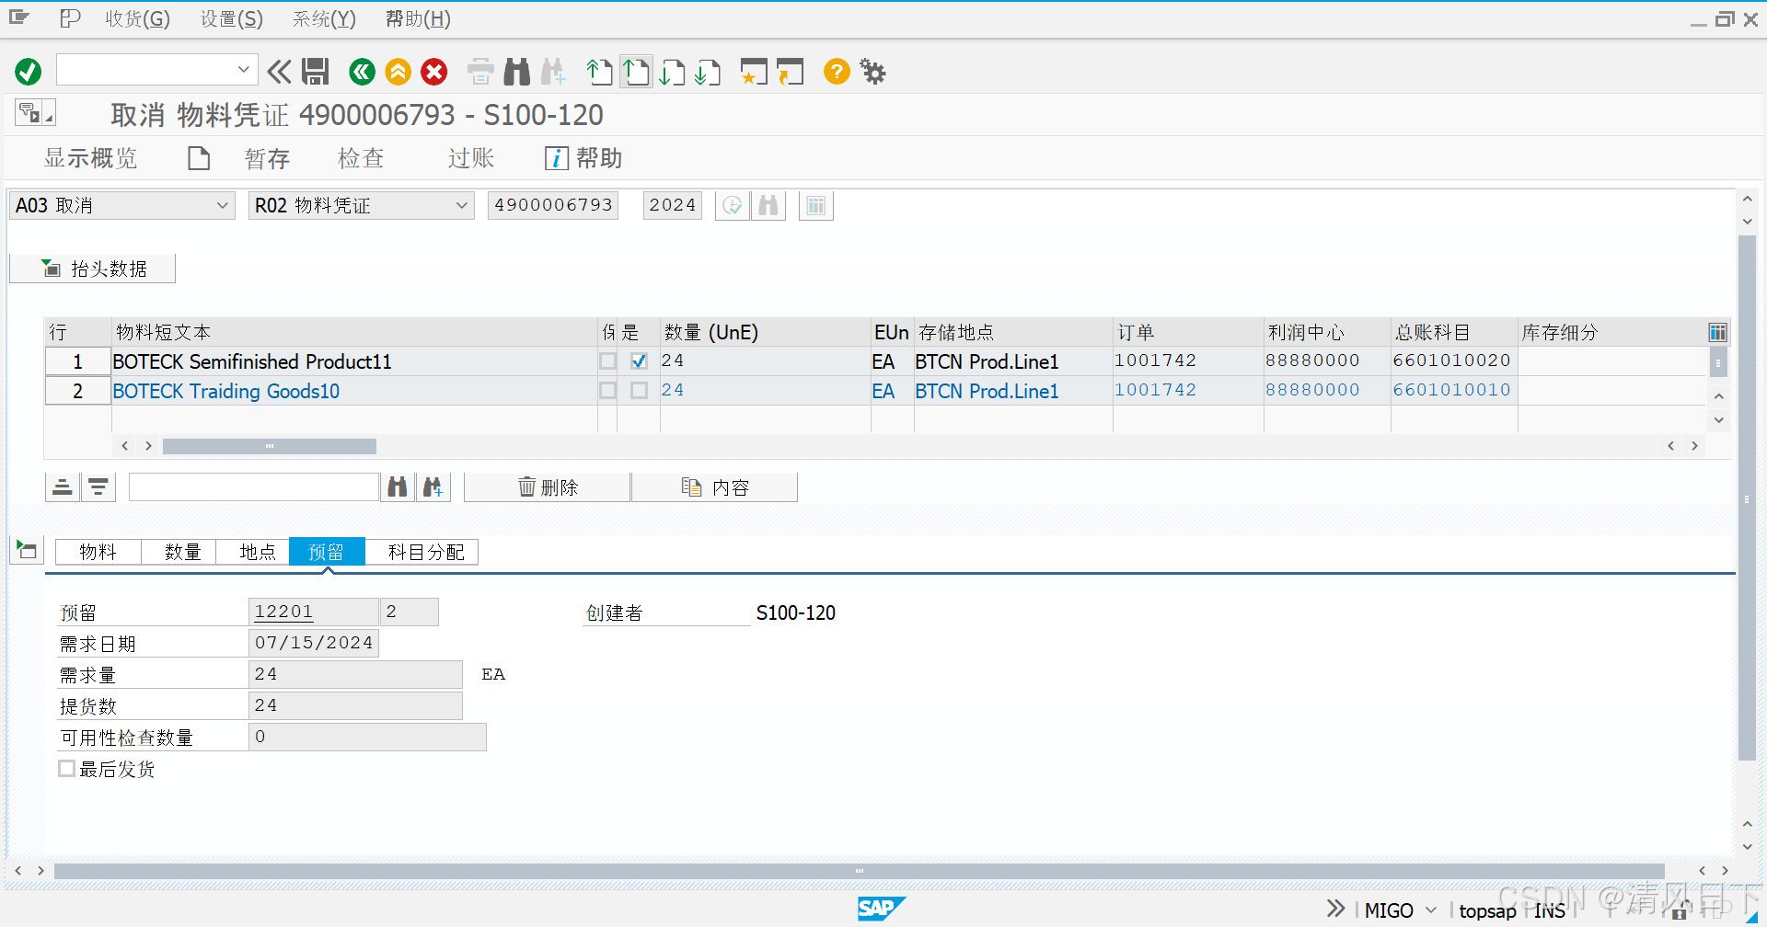Click the Find binoculars icon in toolbar
This screenshot has height=927, width=1767.
click(x=517, y=72)
